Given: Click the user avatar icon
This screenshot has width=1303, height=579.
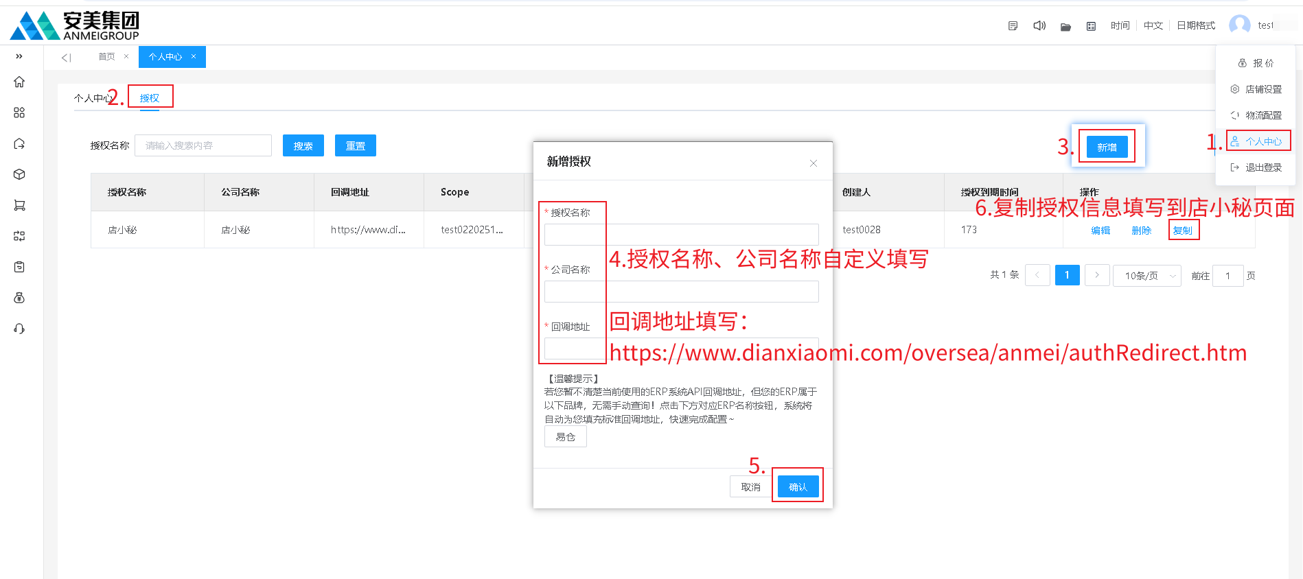Looking at the screenshot, I should (x=1240, y=25).
